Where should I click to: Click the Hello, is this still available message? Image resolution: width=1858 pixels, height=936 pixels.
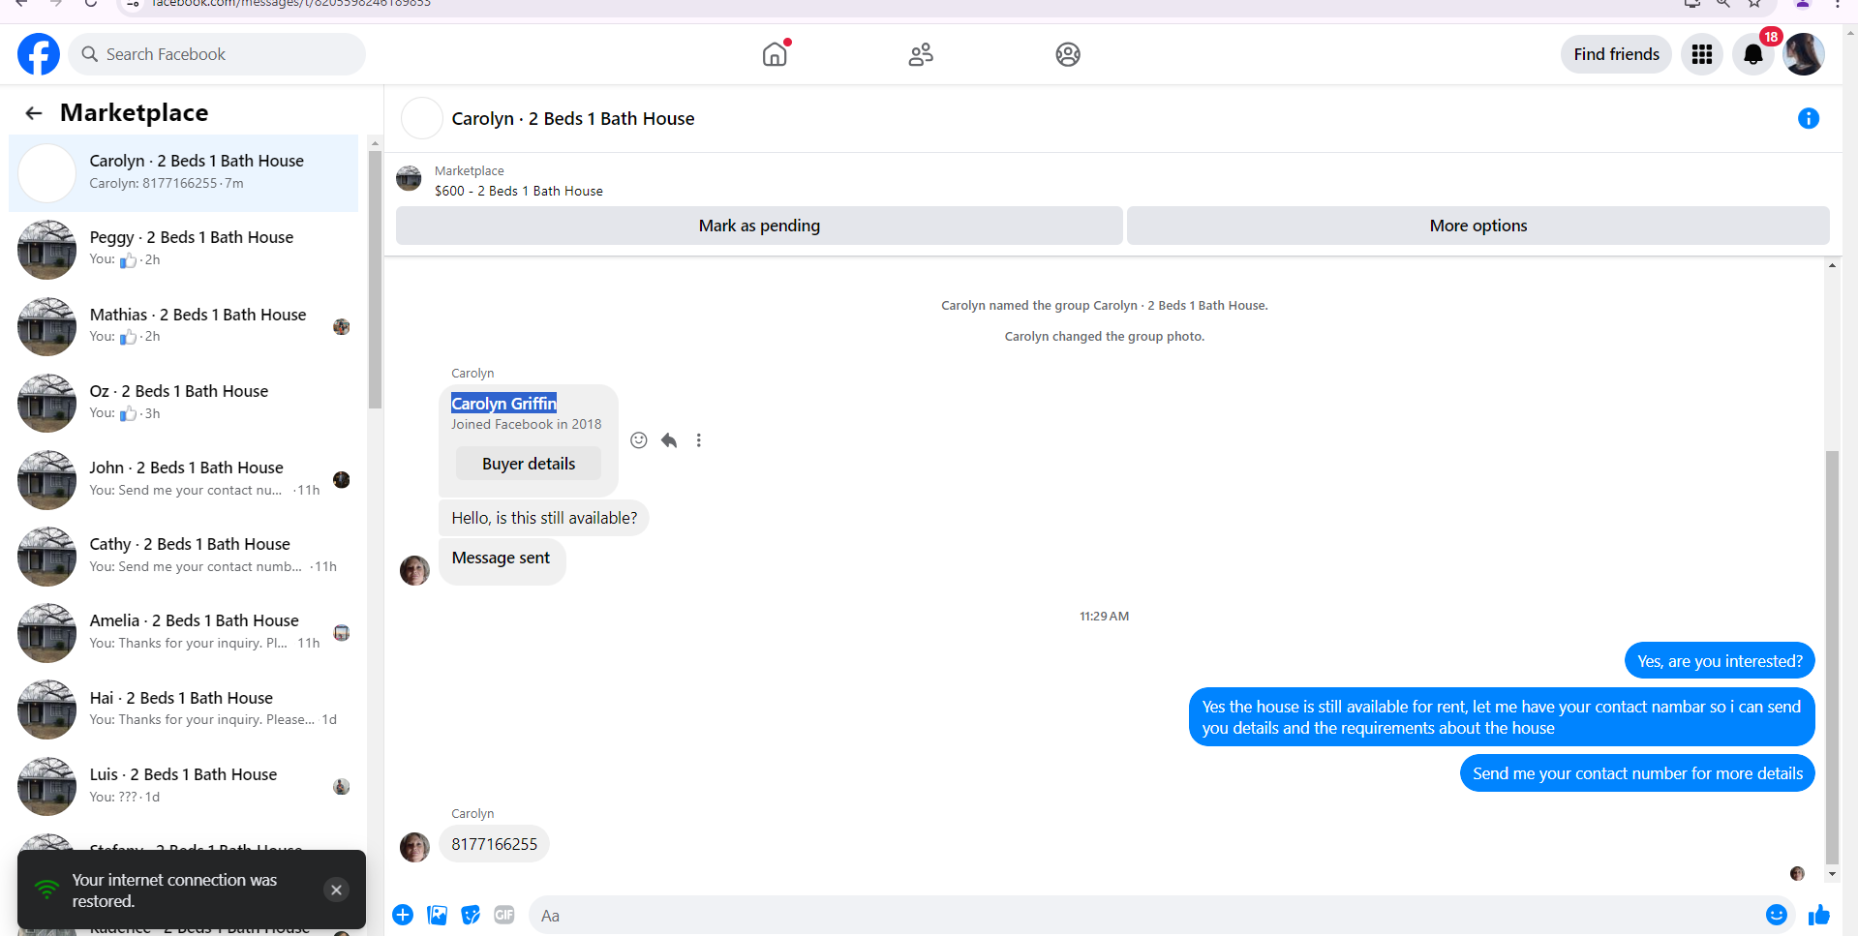(x=544, y=518)
